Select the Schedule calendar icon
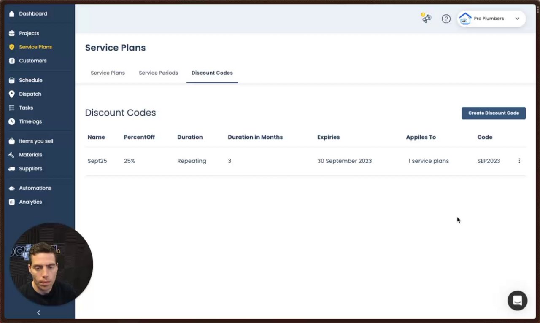This screenshot has height=323, width=540. (12, 80)
